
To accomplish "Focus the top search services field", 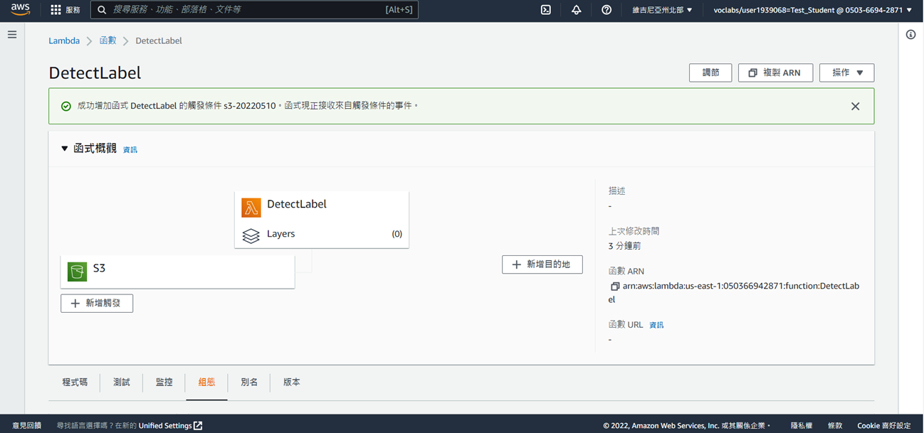I will click(254, 10).
